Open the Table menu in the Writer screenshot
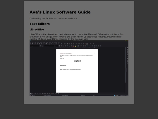 [x=47, y=42]
